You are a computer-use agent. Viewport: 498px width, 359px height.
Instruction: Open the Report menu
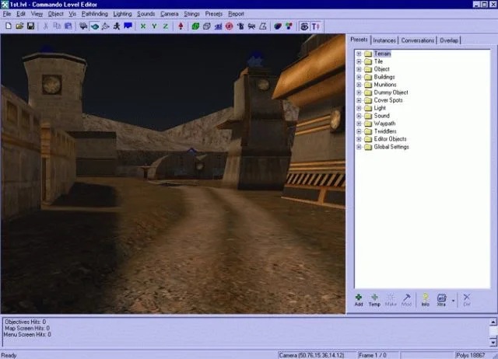point(236,14)
